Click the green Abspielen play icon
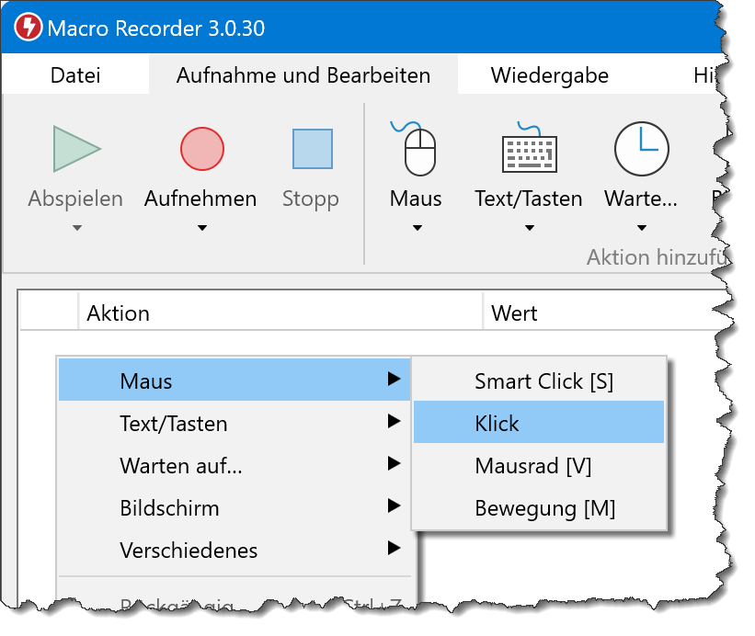Viewport: 755px width, 636px height. click(x=76, y=149)
